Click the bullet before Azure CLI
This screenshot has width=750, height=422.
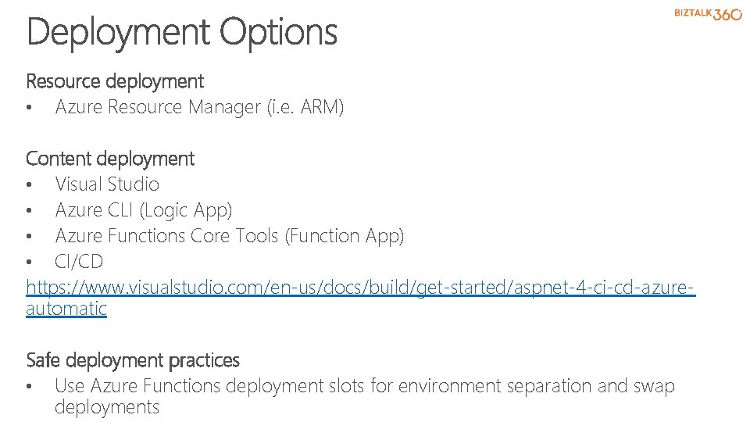(x=29, y=211)
